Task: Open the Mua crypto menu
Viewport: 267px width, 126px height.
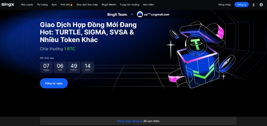Action: tap(27, 5)
